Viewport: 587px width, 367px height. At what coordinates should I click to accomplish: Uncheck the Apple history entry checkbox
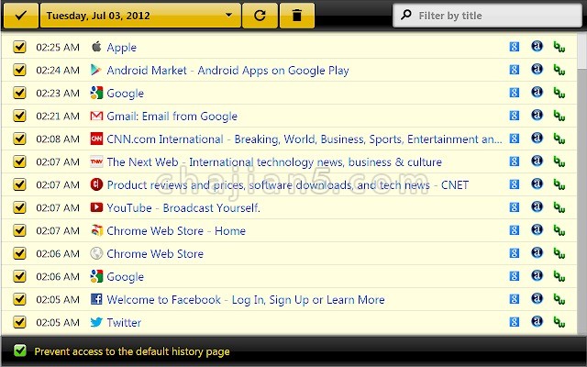click(x=19, y=47)
